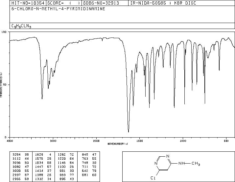Screen dimensions: 235x182
Task: Select peak table entry 763
Action: (85, 159)
